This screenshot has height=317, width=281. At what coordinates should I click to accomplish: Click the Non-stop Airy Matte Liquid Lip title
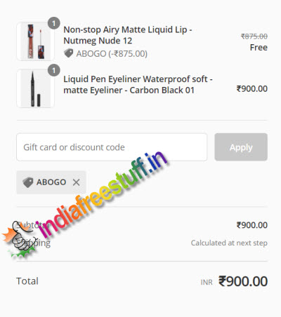click(128, 35)
